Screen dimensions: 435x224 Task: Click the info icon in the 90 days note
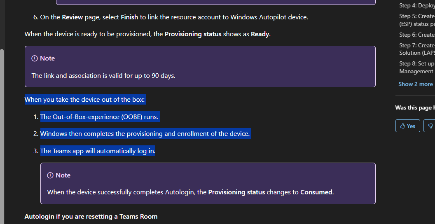pos(35,58)
